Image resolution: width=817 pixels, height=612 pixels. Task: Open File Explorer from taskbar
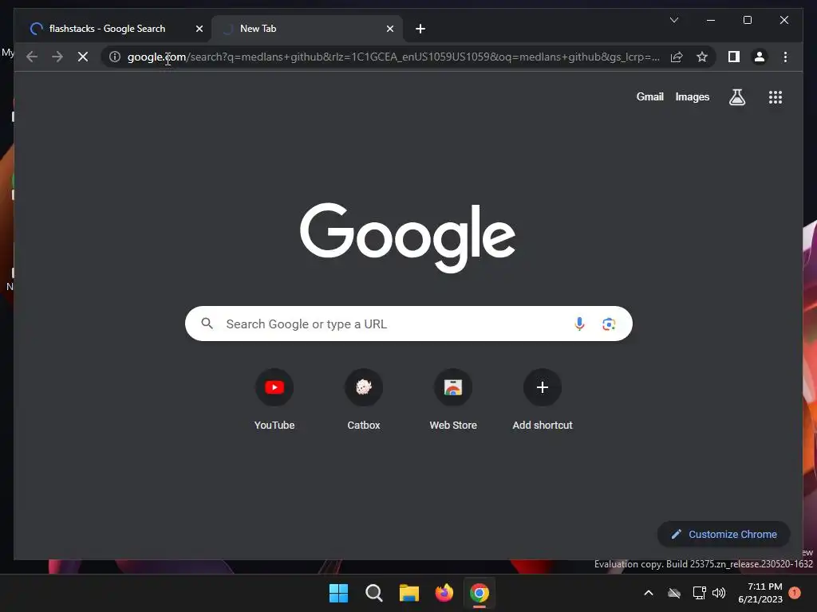[409, 593]
